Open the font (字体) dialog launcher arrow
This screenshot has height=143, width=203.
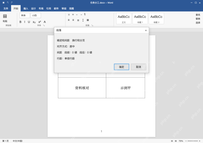44,25
